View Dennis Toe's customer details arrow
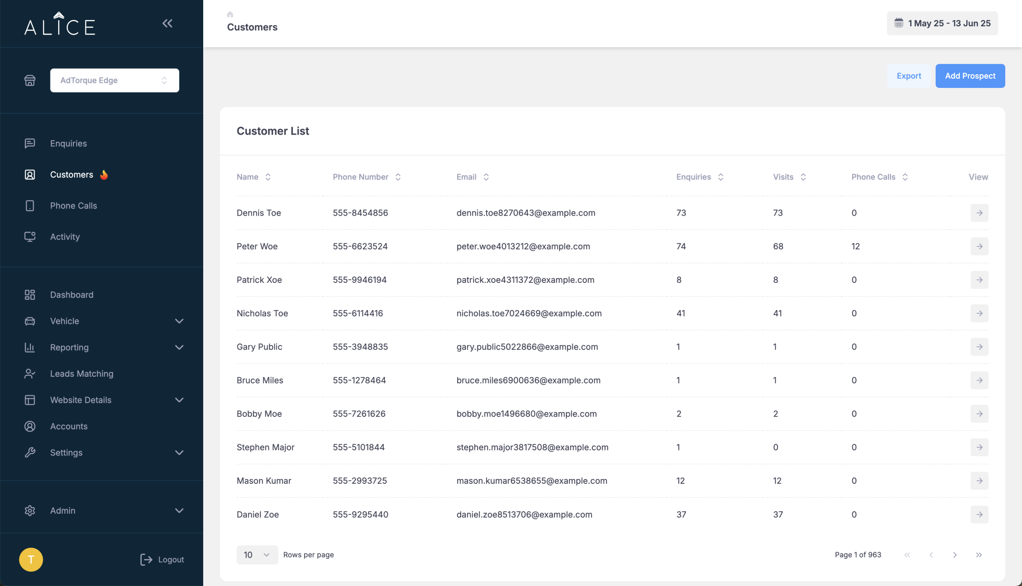 click(979, 213)
